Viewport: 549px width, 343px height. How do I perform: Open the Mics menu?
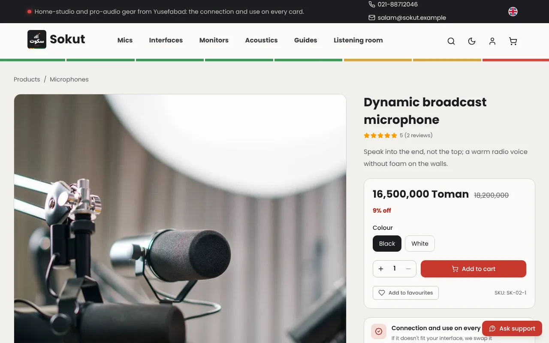click(125, 40)
